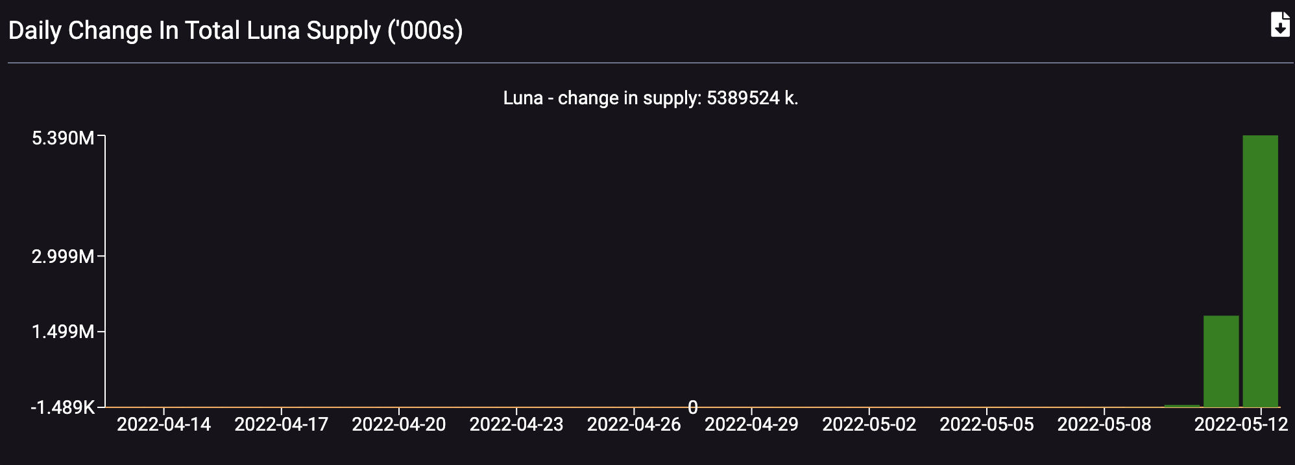Viewport: 1295px width, 465px height.
Task: Click the download chart data icon
Action: pyautogui.click(x=1279, y=25)
